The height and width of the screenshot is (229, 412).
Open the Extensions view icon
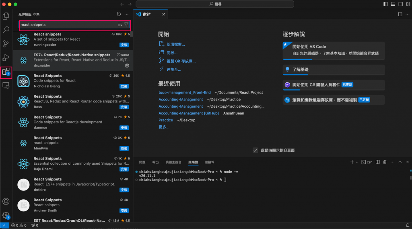(x=6, y=72)
